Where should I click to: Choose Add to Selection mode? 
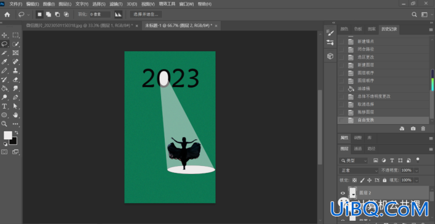click(49, 14)
